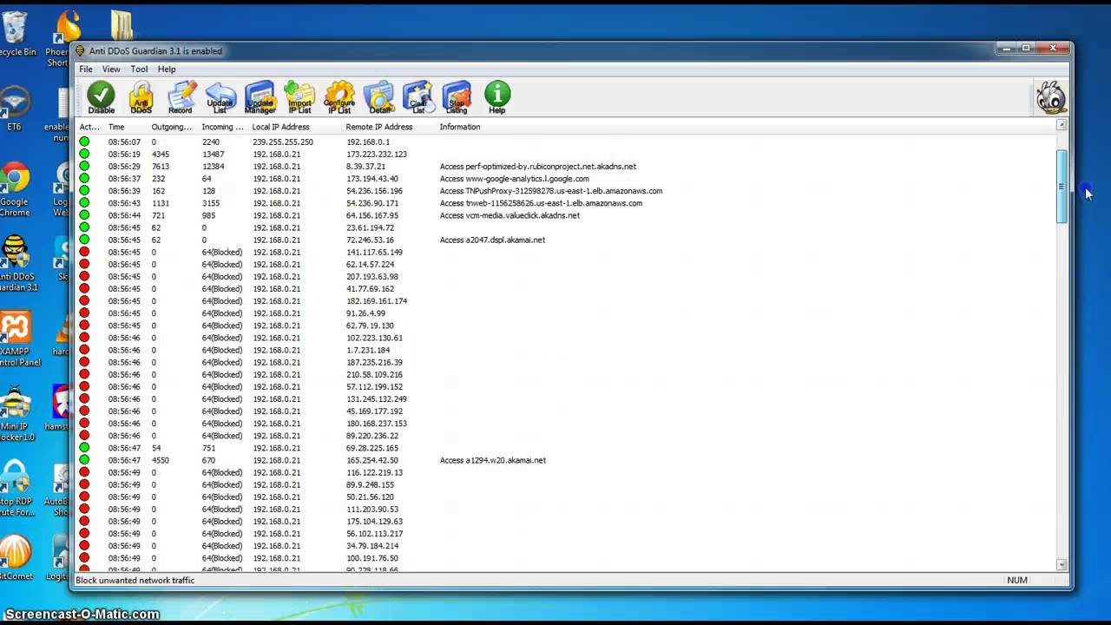The width and height of the screenshot is (1111, 625).
Task: Open the File menu
Action: tap(86, 69)
